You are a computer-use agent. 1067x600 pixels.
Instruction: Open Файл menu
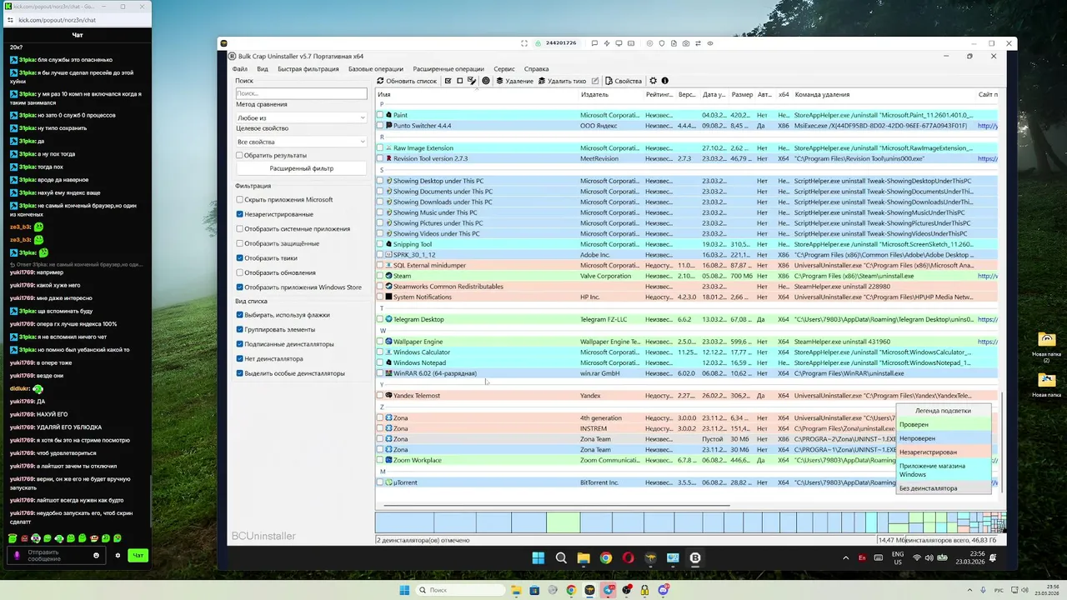pyautogui.click(x=240, y=69)
